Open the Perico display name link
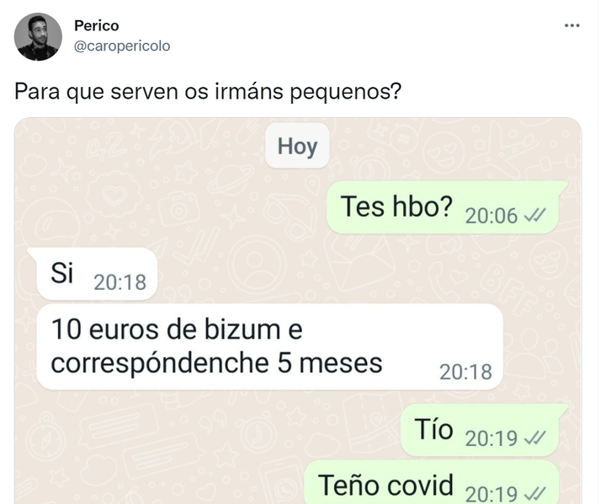 click(x=96, y=26)
